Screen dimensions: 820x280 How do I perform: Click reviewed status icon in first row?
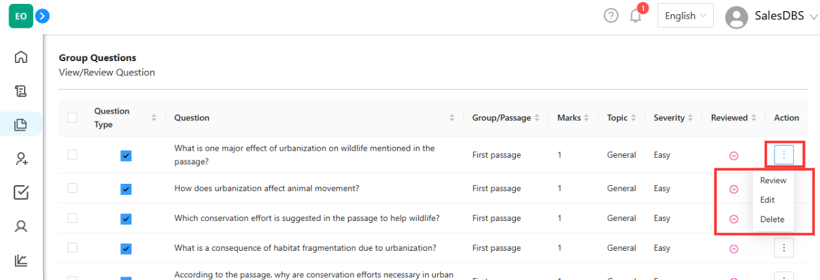733,155
